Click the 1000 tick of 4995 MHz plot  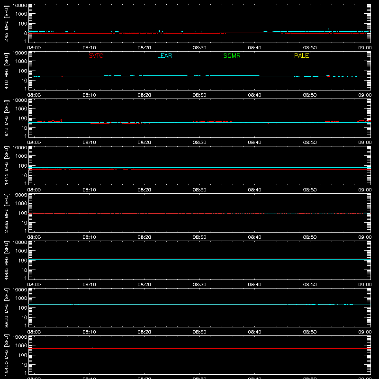21,251
